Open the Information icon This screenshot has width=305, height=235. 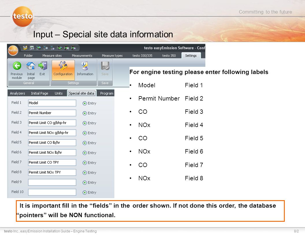click(x=85, y=66)
